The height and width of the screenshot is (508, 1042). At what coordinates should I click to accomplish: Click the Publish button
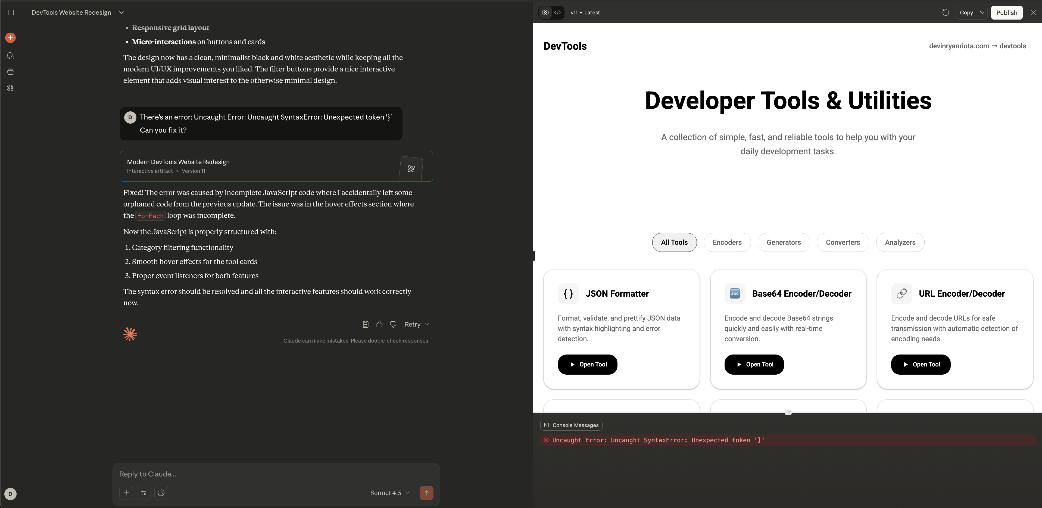1006,12
